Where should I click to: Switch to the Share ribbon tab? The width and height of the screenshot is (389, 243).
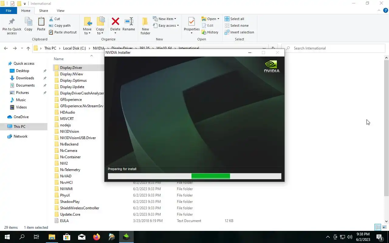(43, 11)
